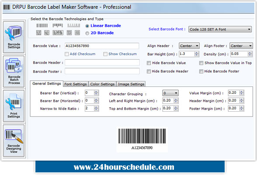Click fourth 2D barcode sample icon
This screenshot has width=257, height=175.
pos(69,33)
